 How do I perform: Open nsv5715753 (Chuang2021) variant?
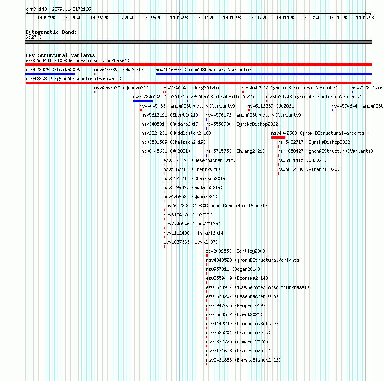[x=235, y=151]
